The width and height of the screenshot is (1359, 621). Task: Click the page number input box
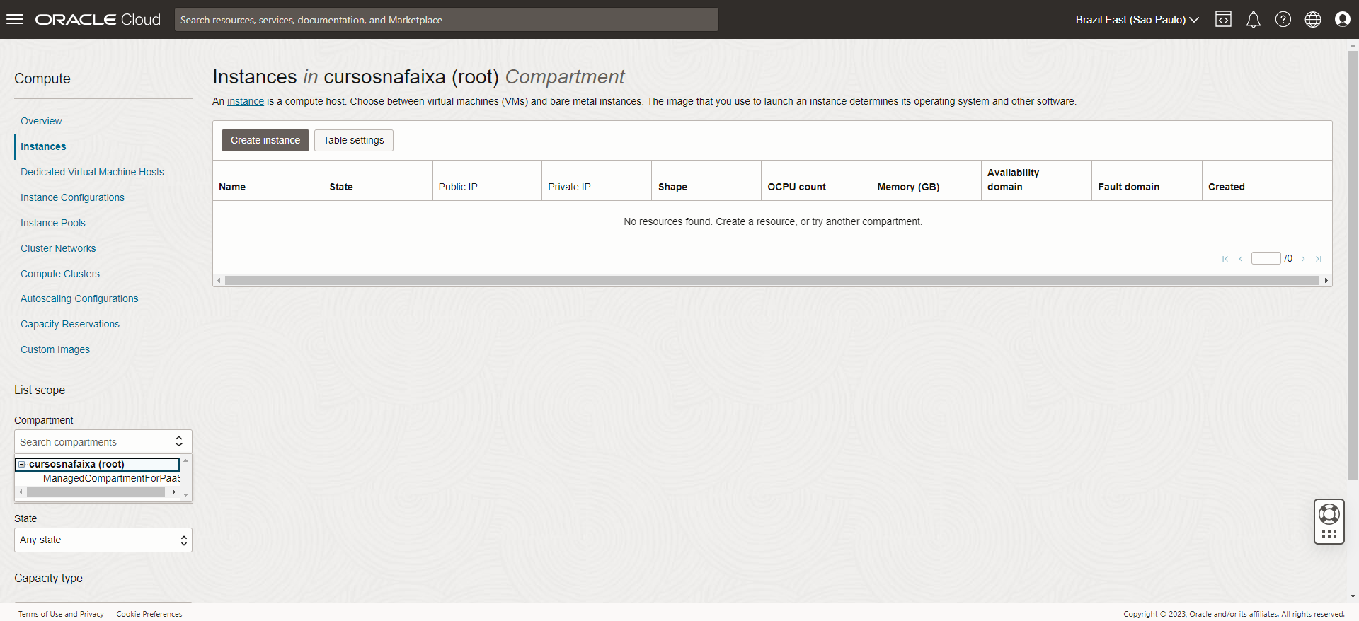tap(1266, 258)
